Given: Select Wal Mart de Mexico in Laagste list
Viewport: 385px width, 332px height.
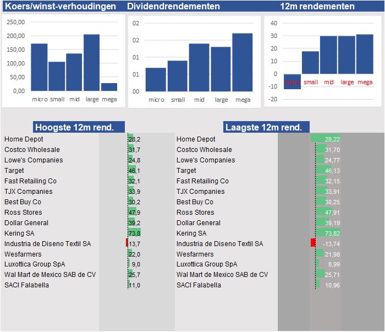Looking at the screenshot, I should pyautogui.click(x=222, y=274).
